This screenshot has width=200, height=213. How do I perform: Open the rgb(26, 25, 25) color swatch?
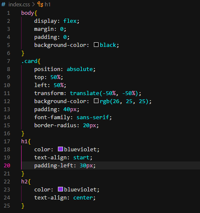click(x=96, y=101)
